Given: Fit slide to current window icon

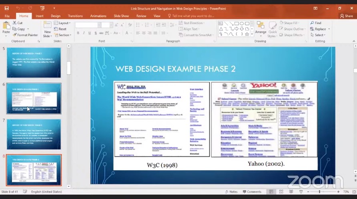Looking at the screenshot, I should (x=354, y=192).
